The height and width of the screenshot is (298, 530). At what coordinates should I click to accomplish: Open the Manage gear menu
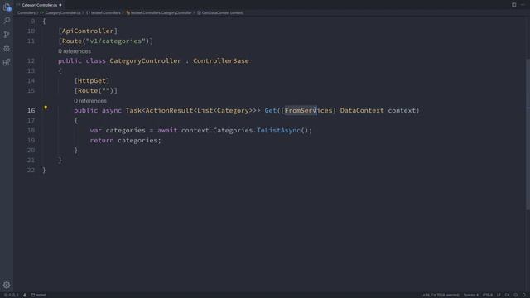click(x=7, y=285)
